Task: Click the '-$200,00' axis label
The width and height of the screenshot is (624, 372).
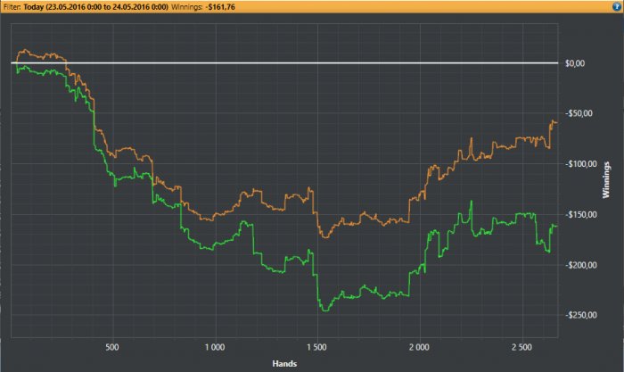Action: pyautogui.click(x=581, y=265)
